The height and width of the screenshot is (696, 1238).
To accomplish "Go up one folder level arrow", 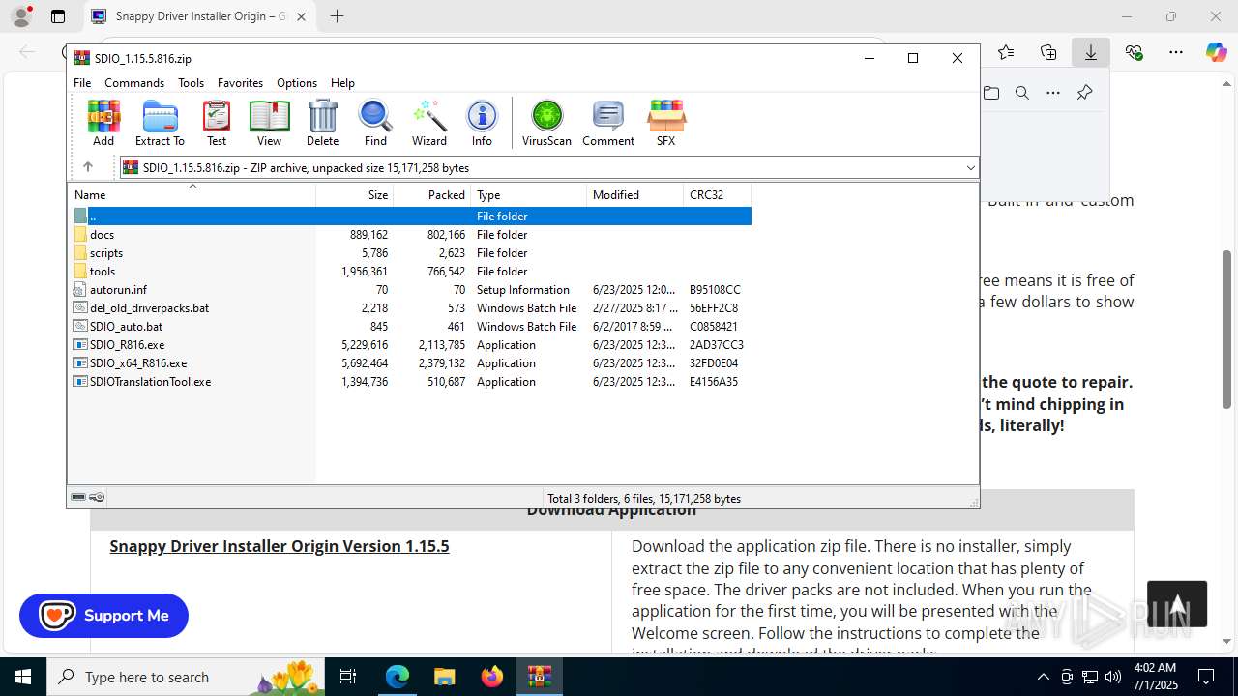I will coord(88,167).
